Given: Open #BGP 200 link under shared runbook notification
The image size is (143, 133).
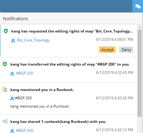Looking at the screenshot, I should tap(25, 131).
